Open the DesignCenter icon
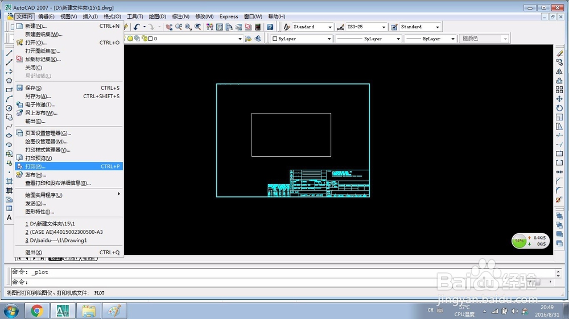This screenshot has height=319, width=569. 220,27
